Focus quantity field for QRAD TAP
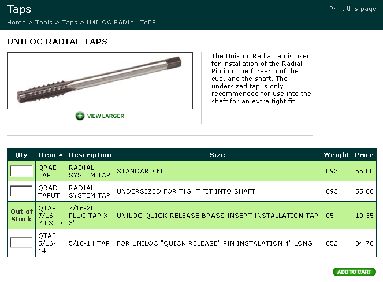This screenshot has width=383, height=282. [x=21, y=171]
